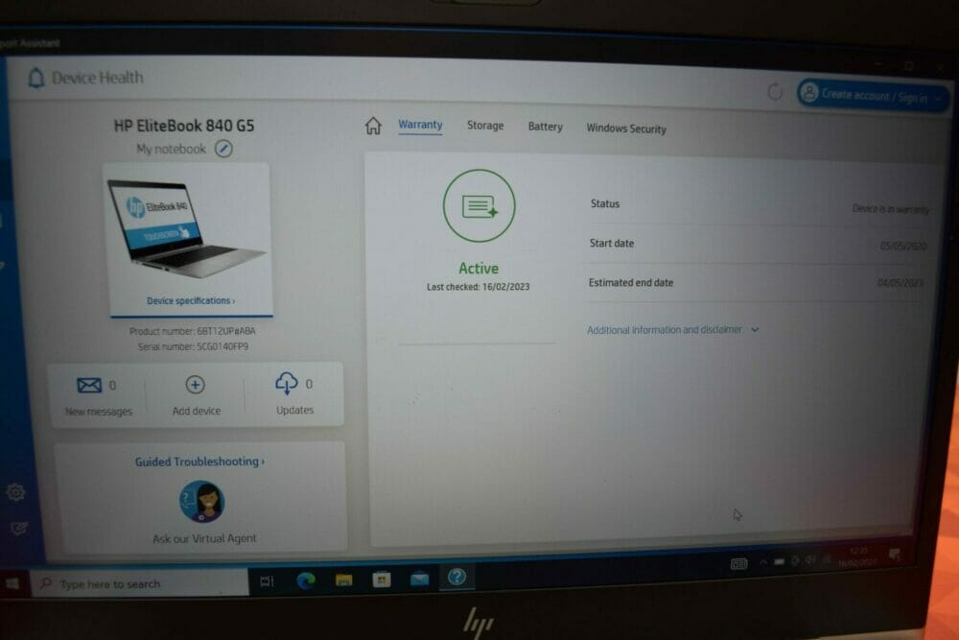The width and height of the screenshot is (959, 640).
Task: Switch to the Battery tab
Action: coord(545,127)
